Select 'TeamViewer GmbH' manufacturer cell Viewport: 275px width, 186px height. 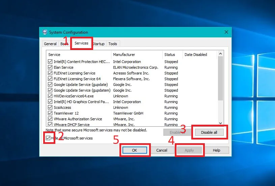click(128, 113)
